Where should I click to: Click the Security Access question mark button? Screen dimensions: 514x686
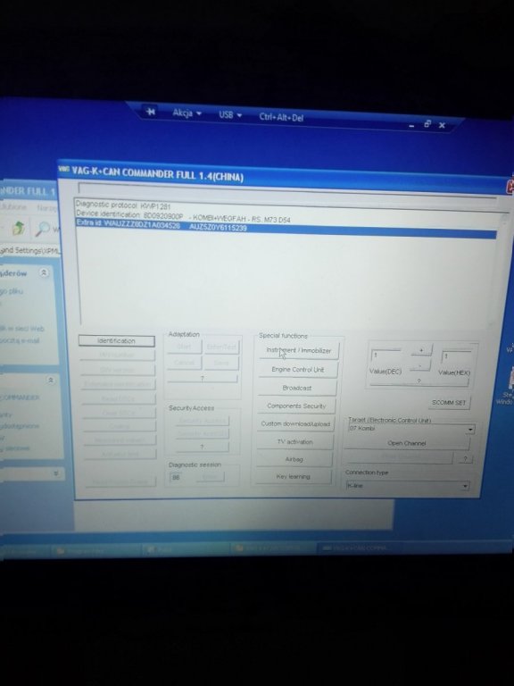point(202,447)
